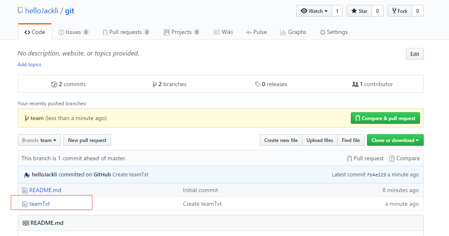Click the Create new file button
This screenshot has height=236, width=449.
(281, 140)
